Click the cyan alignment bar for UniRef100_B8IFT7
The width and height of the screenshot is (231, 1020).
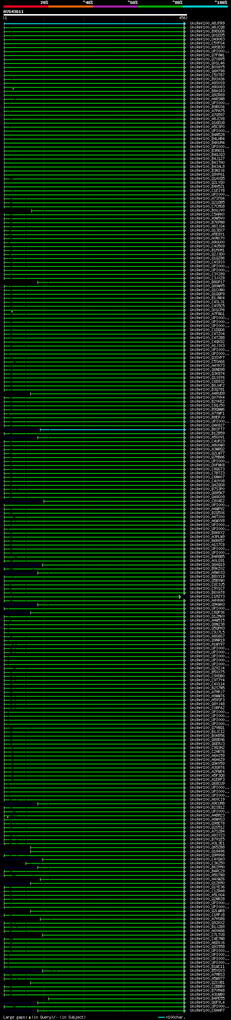113,429
